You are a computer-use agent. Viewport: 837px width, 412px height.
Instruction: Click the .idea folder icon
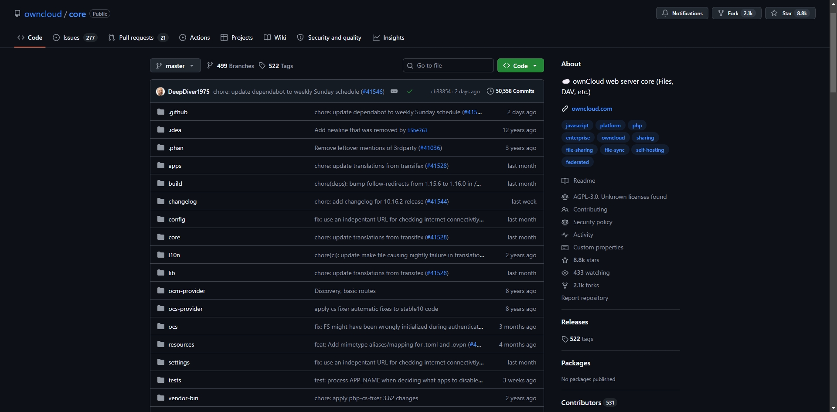pyautogui.click(x=161, y=130)
